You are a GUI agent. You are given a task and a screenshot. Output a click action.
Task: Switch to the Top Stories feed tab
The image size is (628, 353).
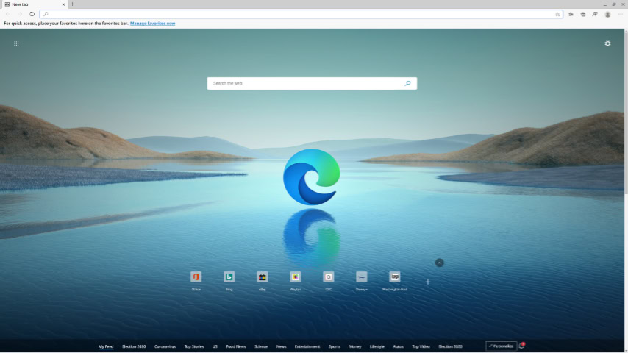click(x=194, y=346)
